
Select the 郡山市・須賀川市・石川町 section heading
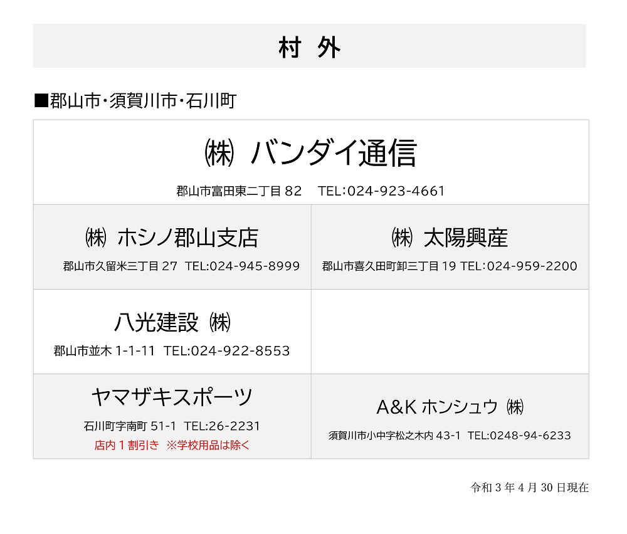(135, 101)
